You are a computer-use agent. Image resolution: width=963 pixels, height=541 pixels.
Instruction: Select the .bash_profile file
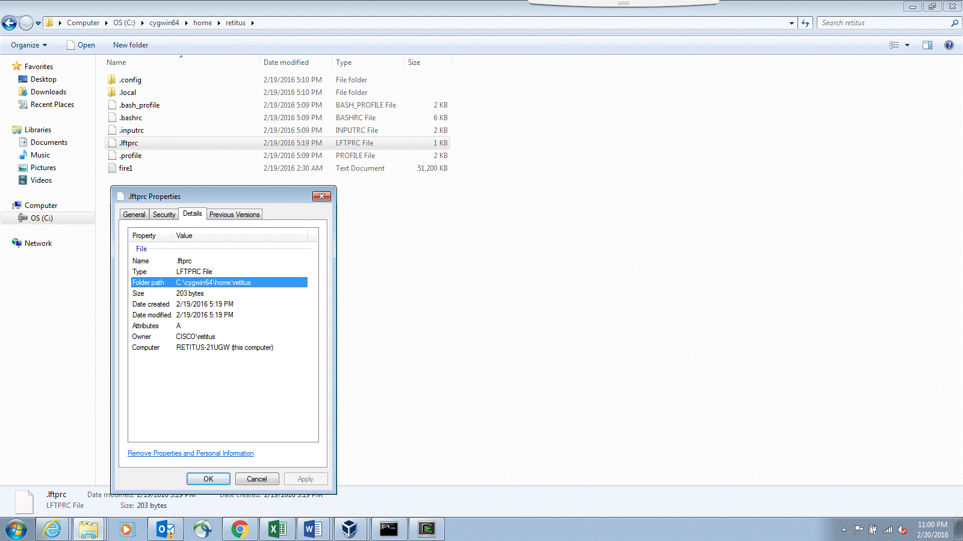[x=139, y=105]
